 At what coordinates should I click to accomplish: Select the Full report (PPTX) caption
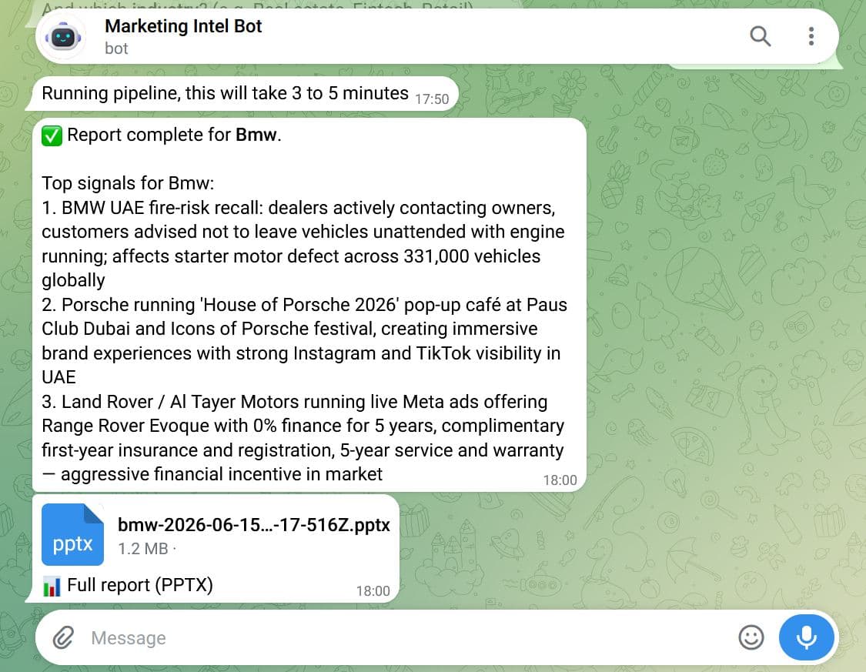tap(140, 585)
